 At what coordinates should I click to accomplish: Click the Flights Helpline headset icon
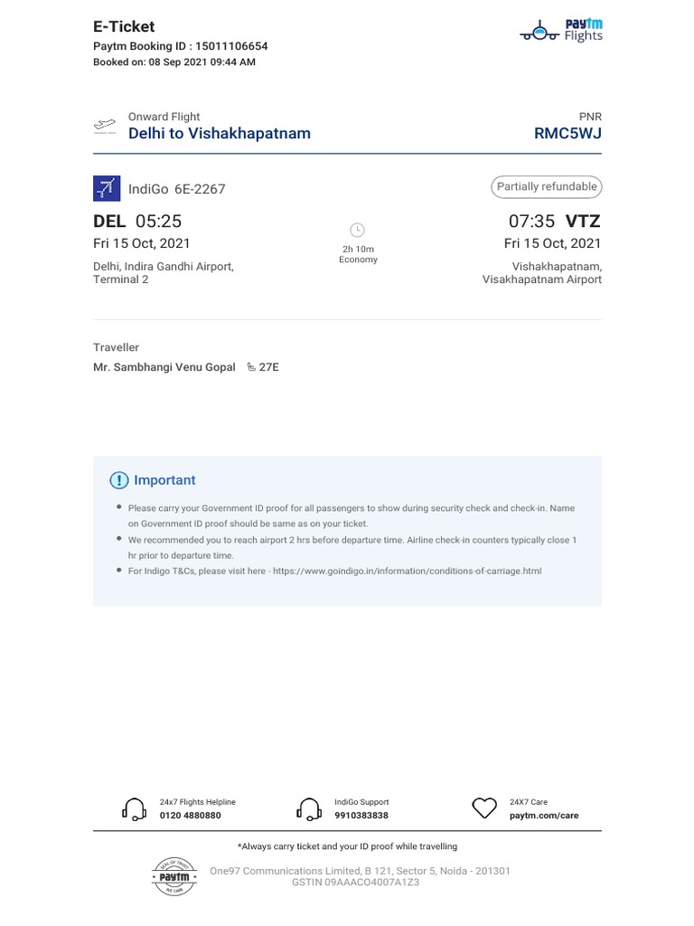click(x=134, y=808)
